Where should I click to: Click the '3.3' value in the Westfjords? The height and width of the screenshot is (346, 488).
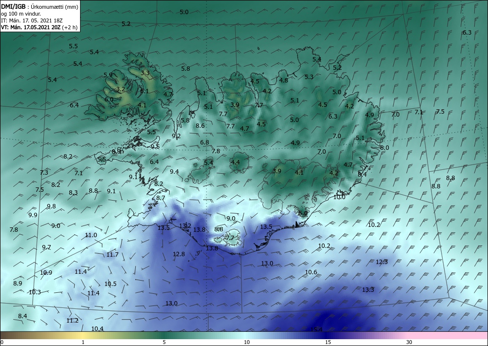[x=145, y=73]
